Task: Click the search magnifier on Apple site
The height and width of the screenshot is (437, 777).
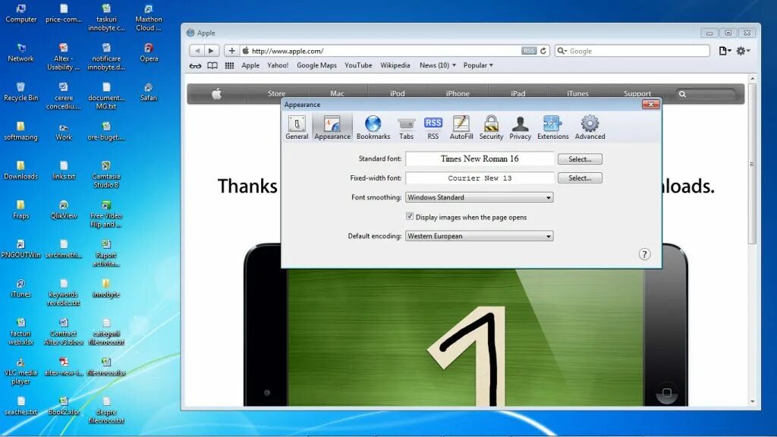Action: 682,94
